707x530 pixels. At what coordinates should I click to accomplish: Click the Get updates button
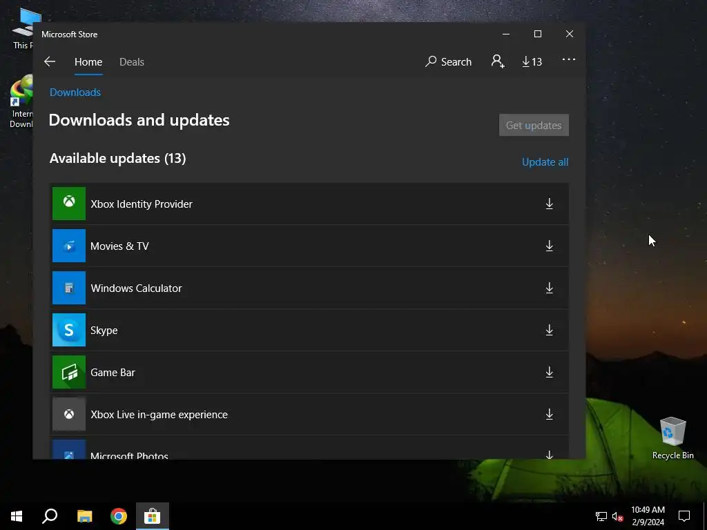click(534, 125)
